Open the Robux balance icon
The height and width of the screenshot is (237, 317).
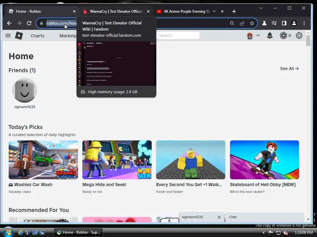284,36
